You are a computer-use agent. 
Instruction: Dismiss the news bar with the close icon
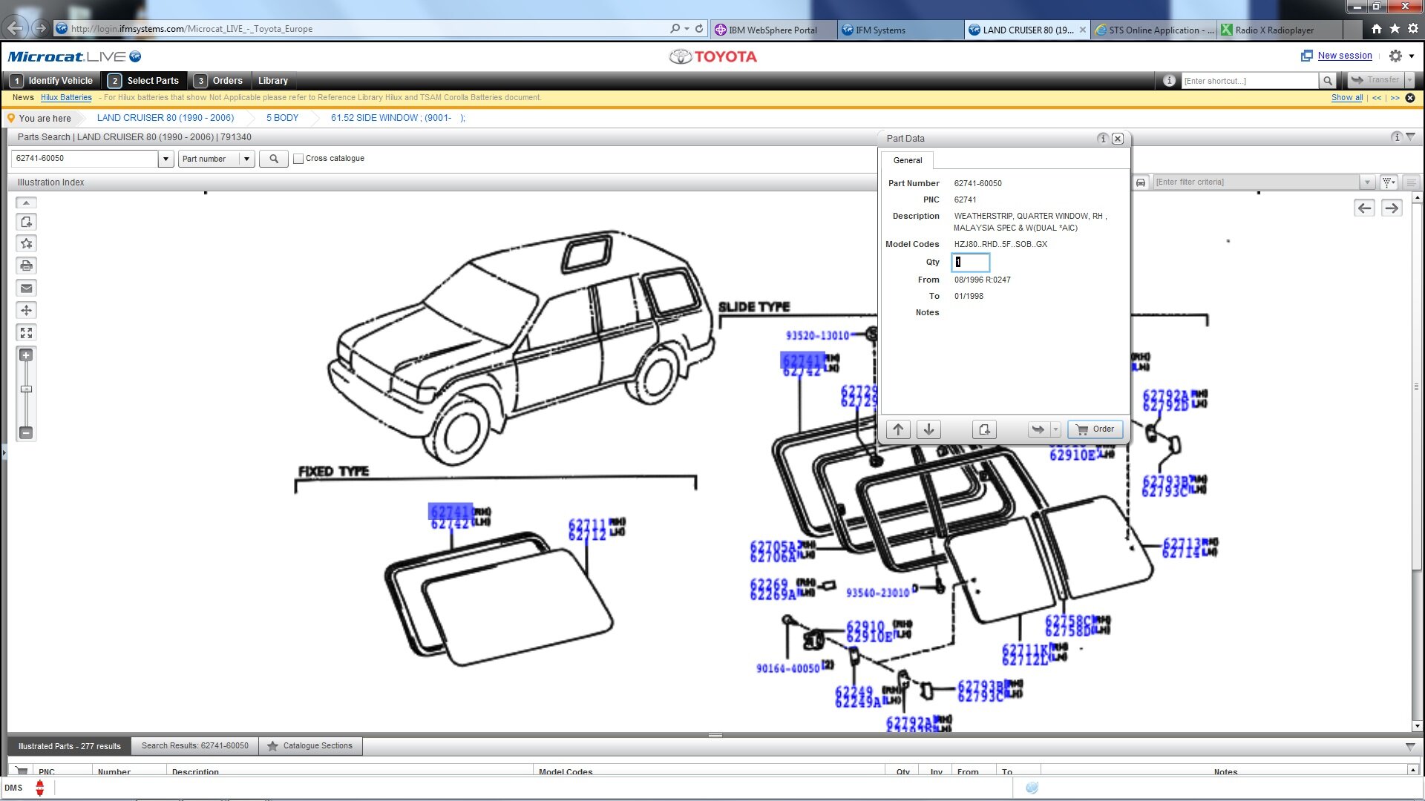pyautogui.click(x=1410, y=98)
